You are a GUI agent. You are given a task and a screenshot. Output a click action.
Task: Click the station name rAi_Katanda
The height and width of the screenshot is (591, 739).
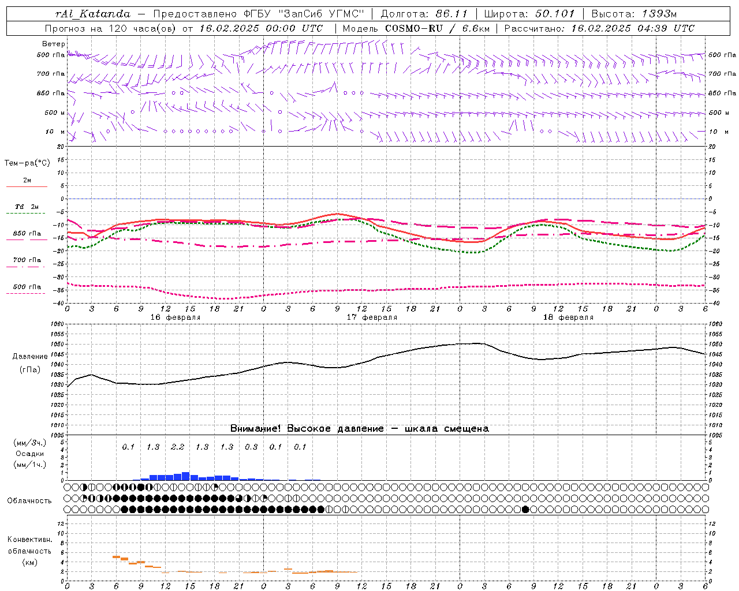[x=93, y=14]
